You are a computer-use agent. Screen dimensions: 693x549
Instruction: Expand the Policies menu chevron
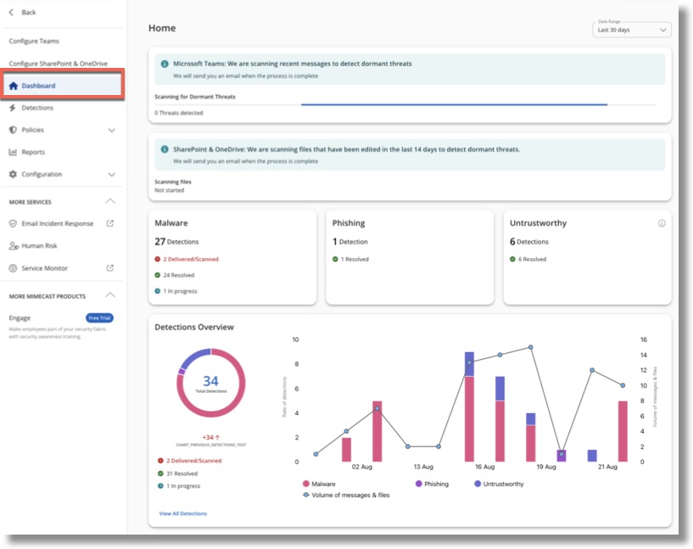pyautogui.click(x=110, y=131)
